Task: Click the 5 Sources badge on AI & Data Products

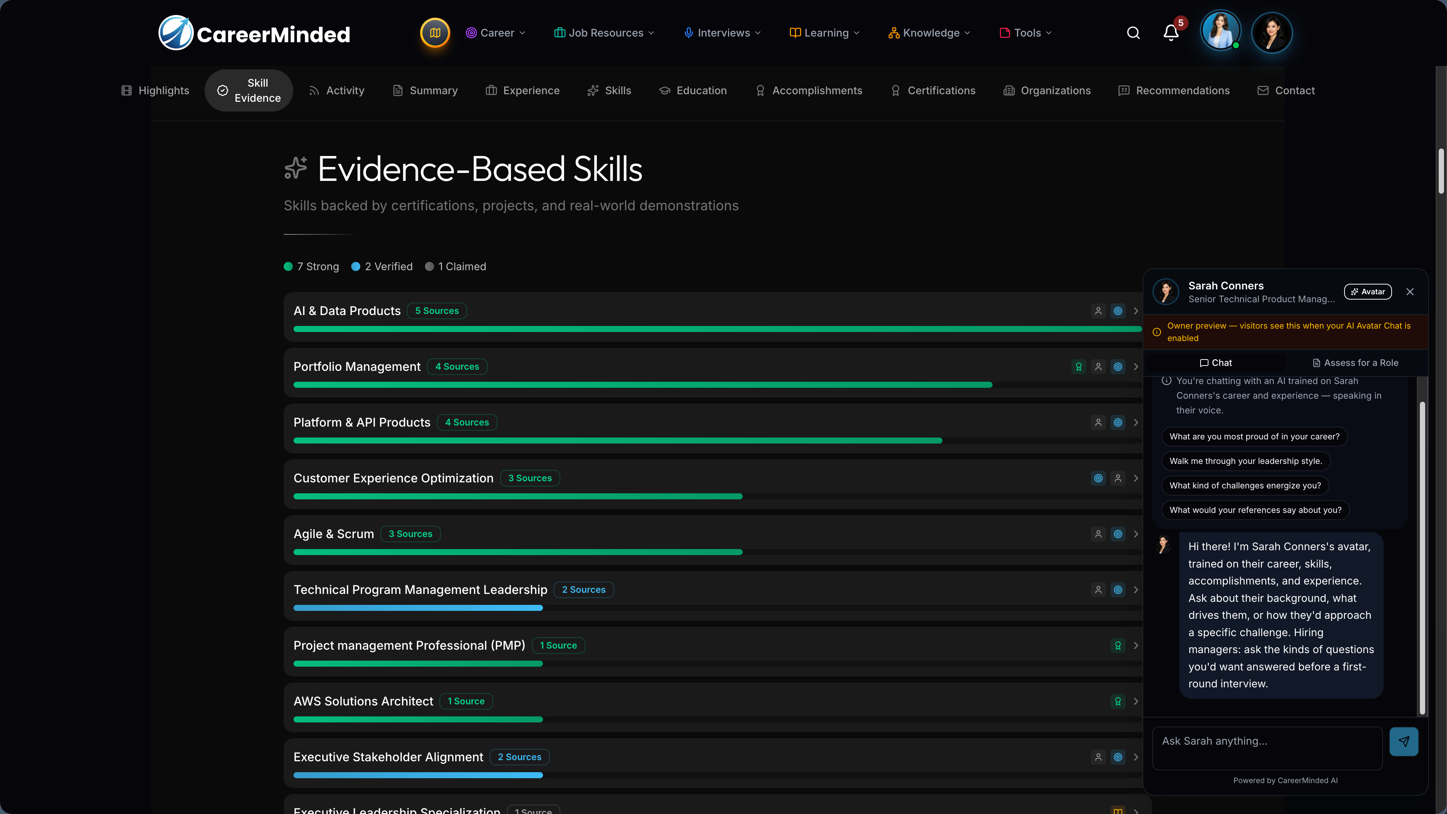Action: pyautogui.click(x=436, y=311)
